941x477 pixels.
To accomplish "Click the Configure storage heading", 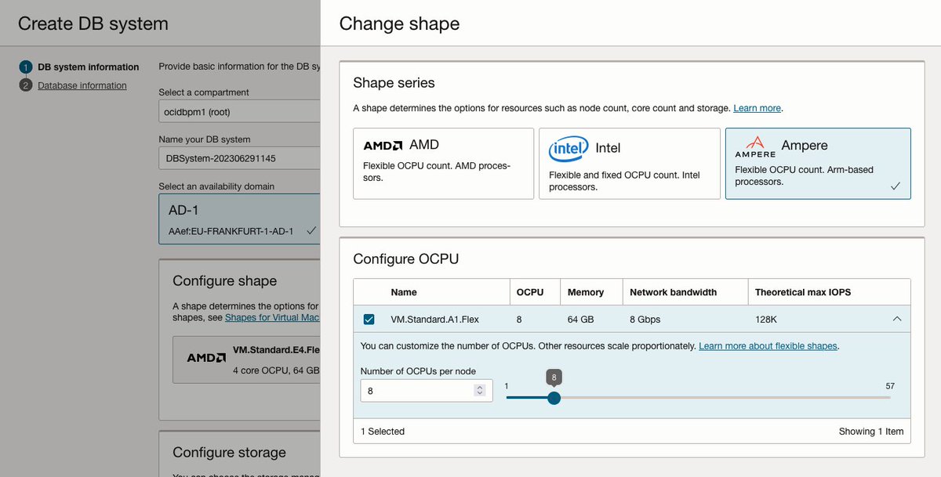I will 229,452.
